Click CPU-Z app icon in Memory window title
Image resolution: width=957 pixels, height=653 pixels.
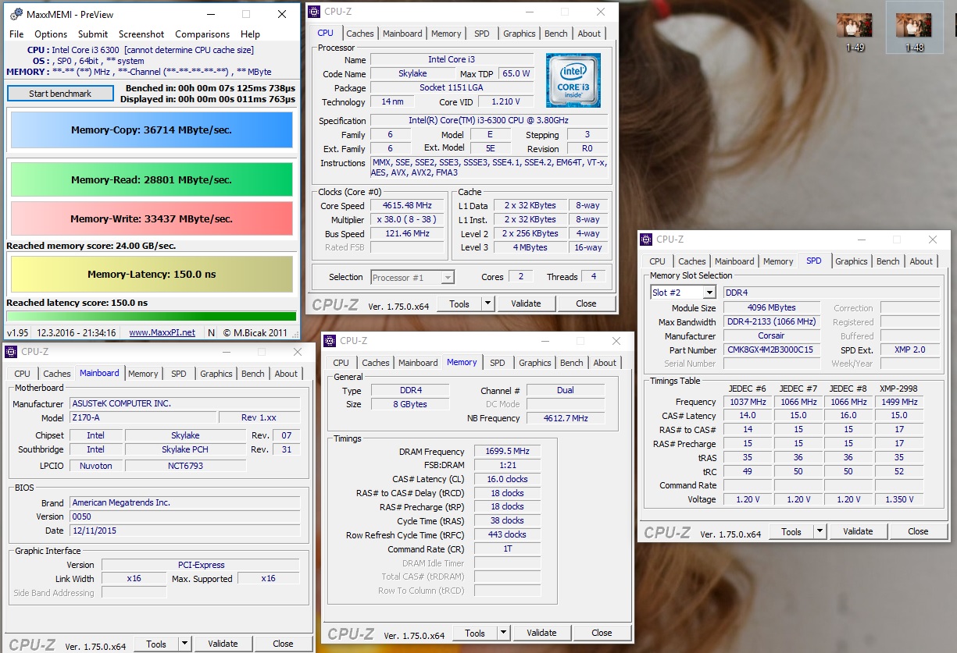click(330, 341)
